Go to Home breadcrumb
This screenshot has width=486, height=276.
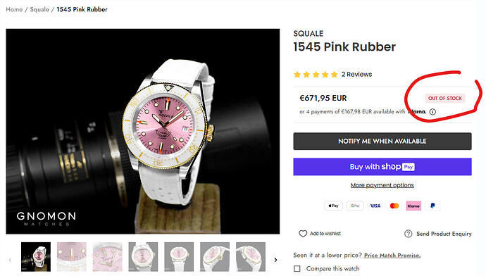(x=14, y=9)
